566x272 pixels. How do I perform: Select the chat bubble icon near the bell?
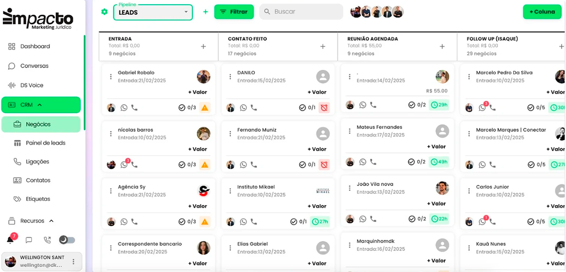28,239
